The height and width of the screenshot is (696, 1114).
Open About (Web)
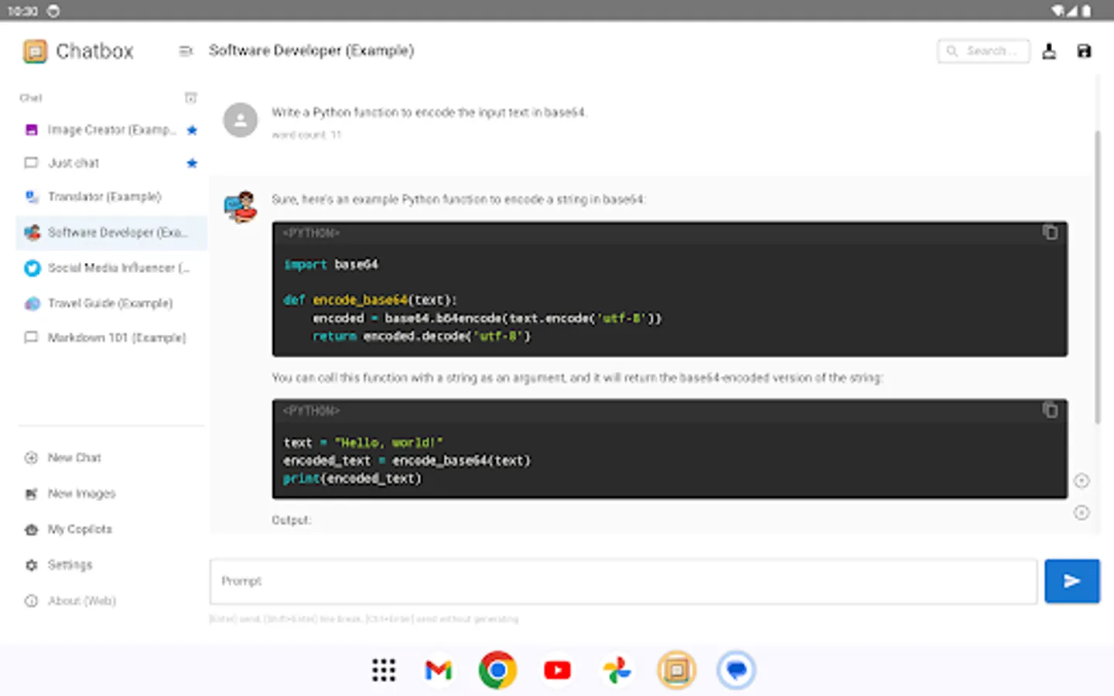tap(82, 601)
